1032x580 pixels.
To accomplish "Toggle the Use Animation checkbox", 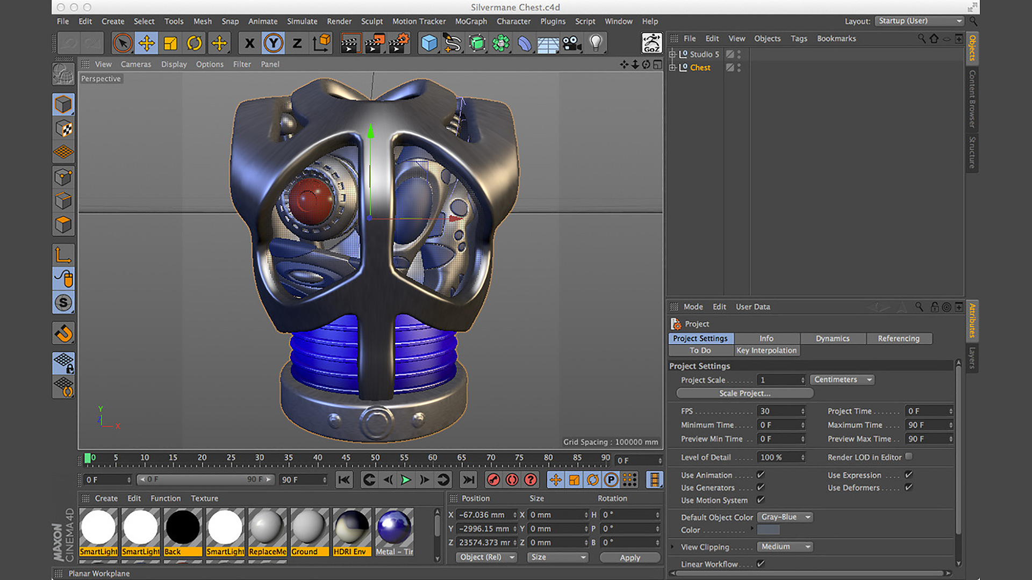I will click(761, 475).
